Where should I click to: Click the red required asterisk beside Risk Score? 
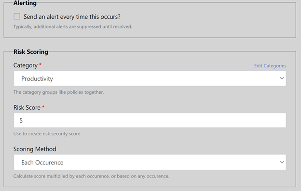(43, 107)
